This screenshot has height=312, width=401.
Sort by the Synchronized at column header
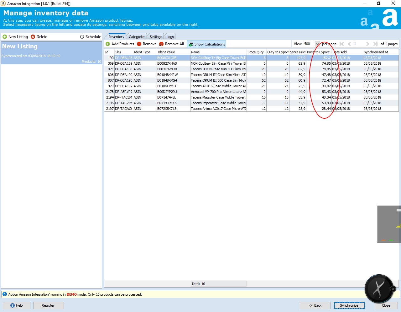[x=381, y=52]
